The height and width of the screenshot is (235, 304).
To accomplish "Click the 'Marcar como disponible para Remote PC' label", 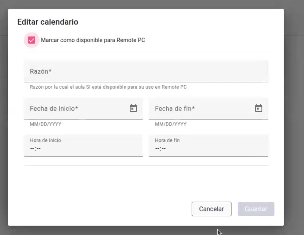I will 93,40.
